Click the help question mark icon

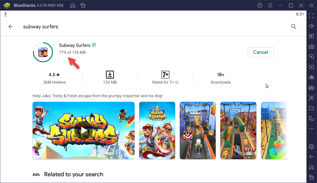tap(260, 5)
